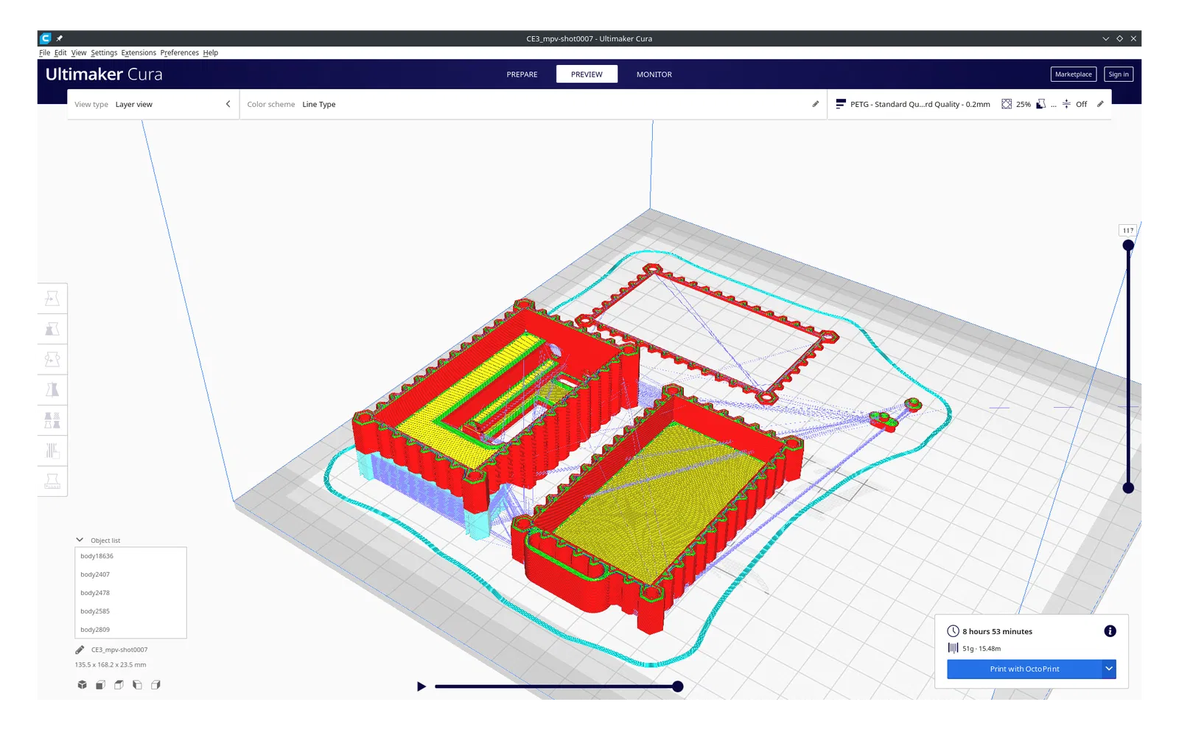Viewport: 1179px width, 744px height.
Task: Click the pencil icon in print settings panel
Action: point(1100,104)
